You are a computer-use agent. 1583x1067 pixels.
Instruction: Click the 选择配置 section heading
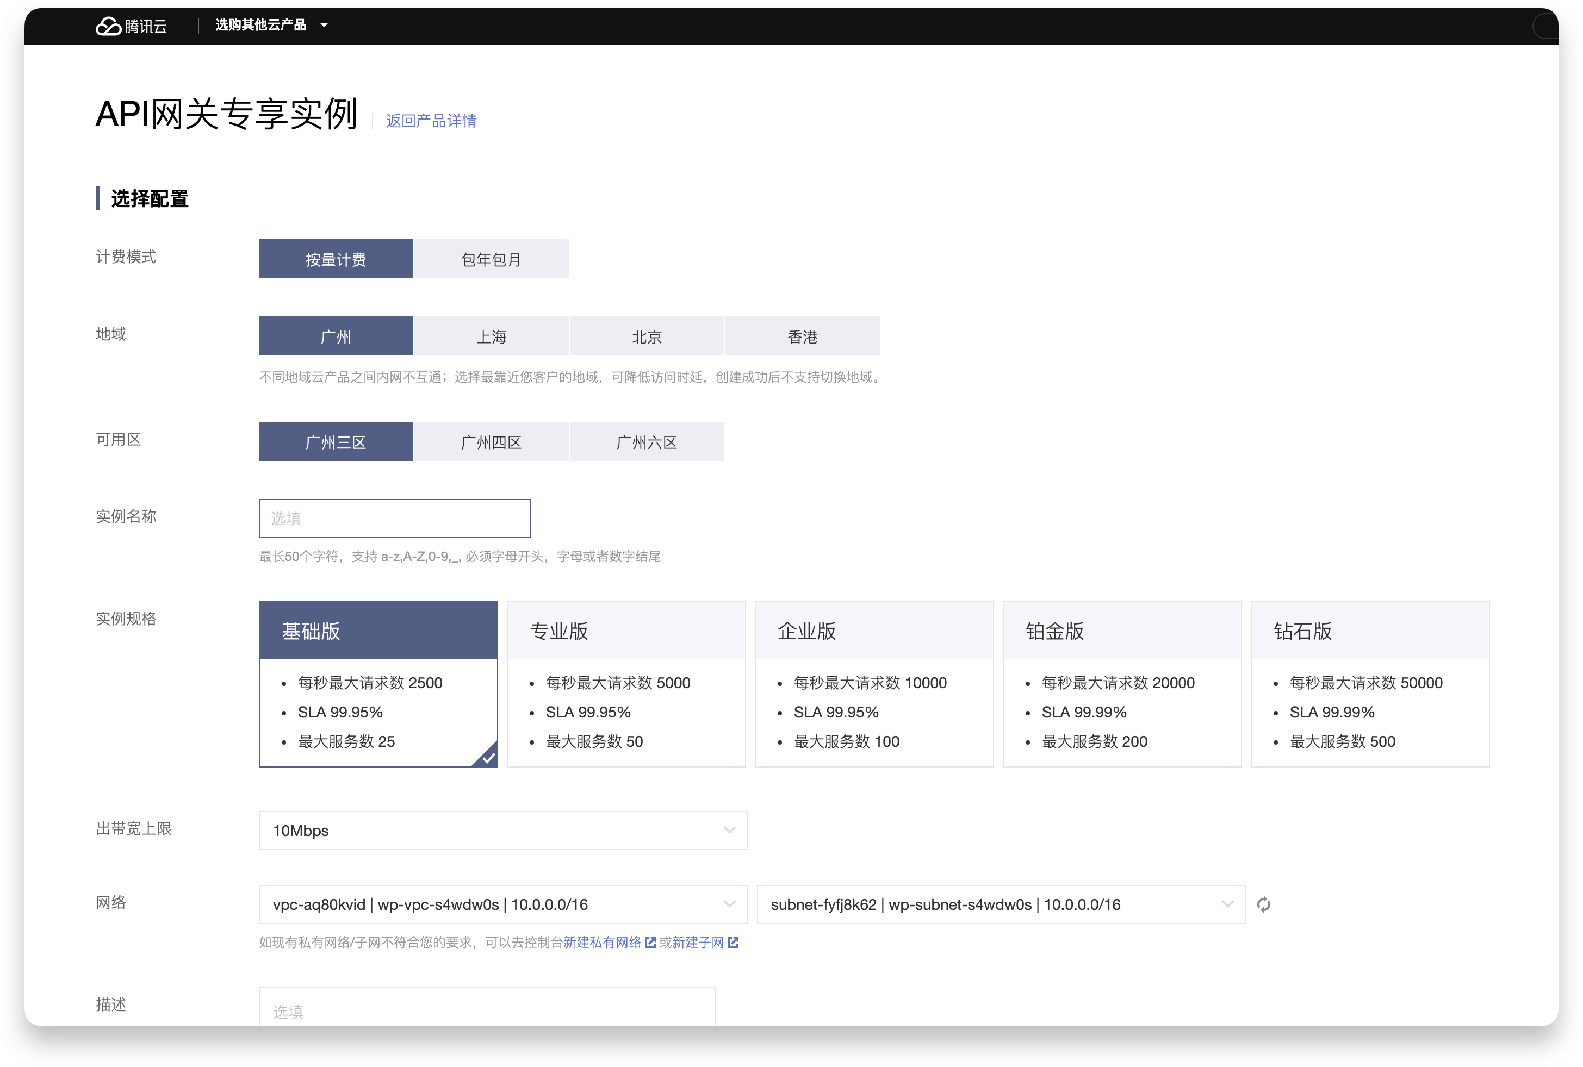[x=149, y=198]
